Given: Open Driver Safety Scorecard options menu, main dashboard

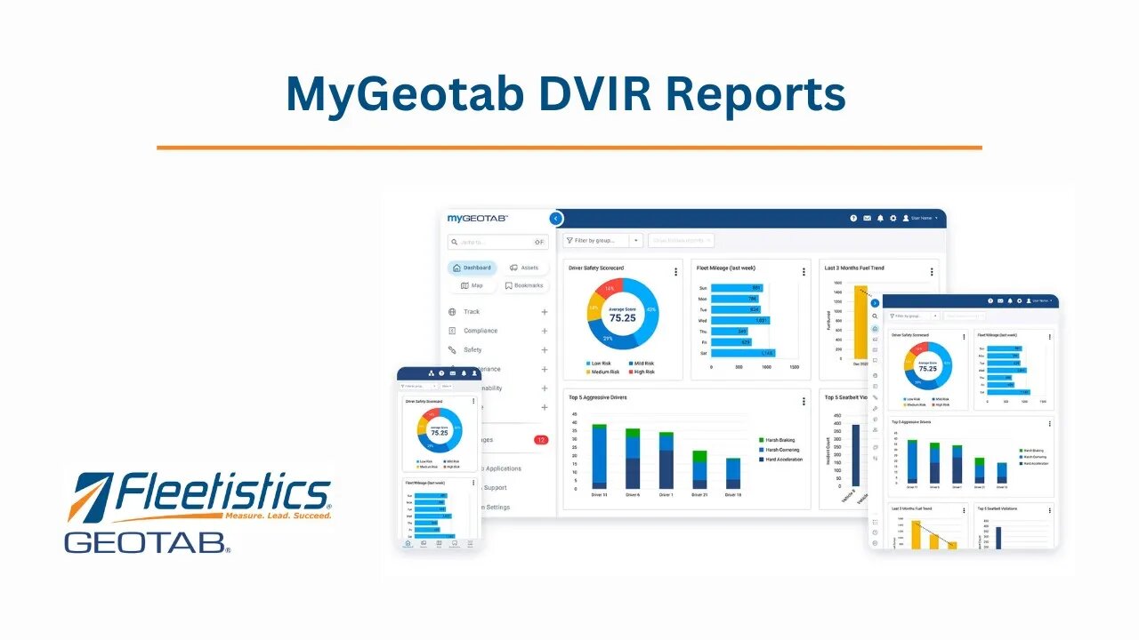Looking at the screenshot, I should point(675,272).
